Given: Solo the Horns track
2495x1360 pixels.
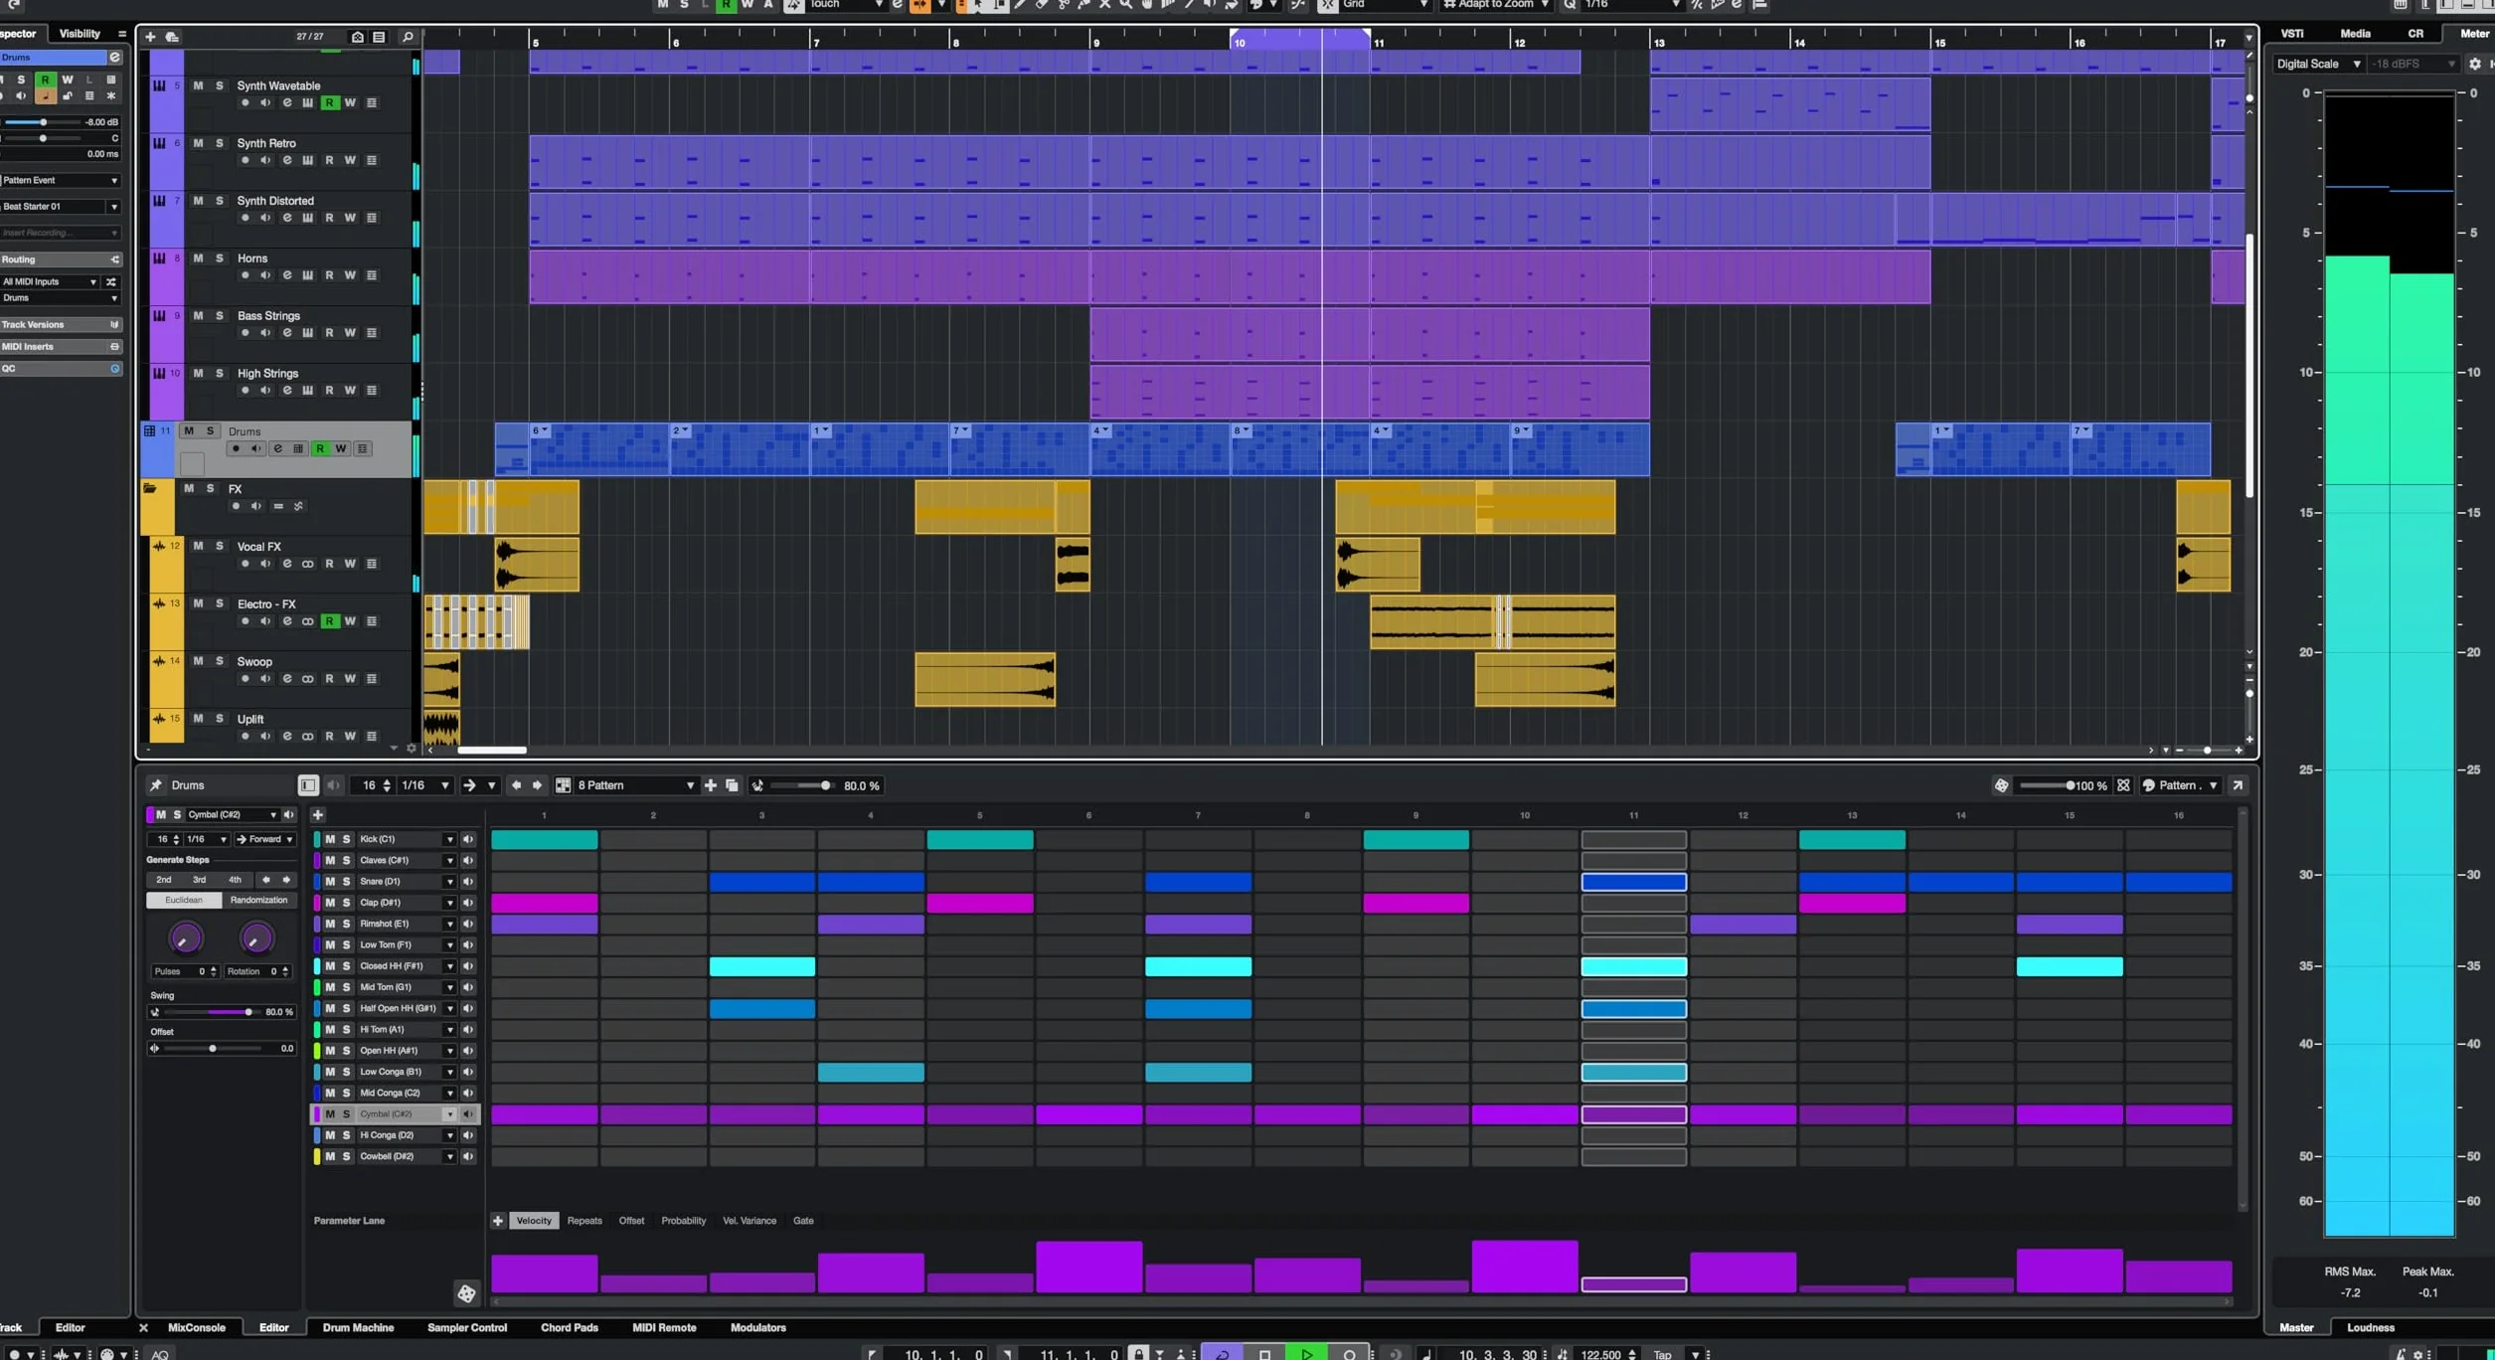Looking at the screenshot, I should pos(220,258).
